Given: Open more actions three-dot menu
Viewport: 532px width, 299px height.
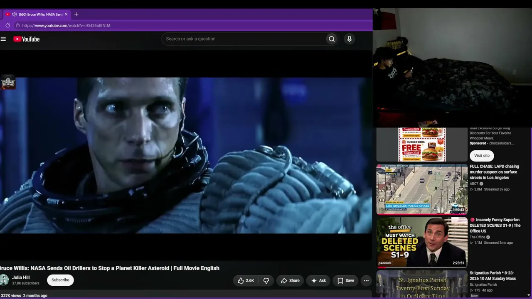Looking at the screenshot, I should pyautogui.click(x=366, y=281).
